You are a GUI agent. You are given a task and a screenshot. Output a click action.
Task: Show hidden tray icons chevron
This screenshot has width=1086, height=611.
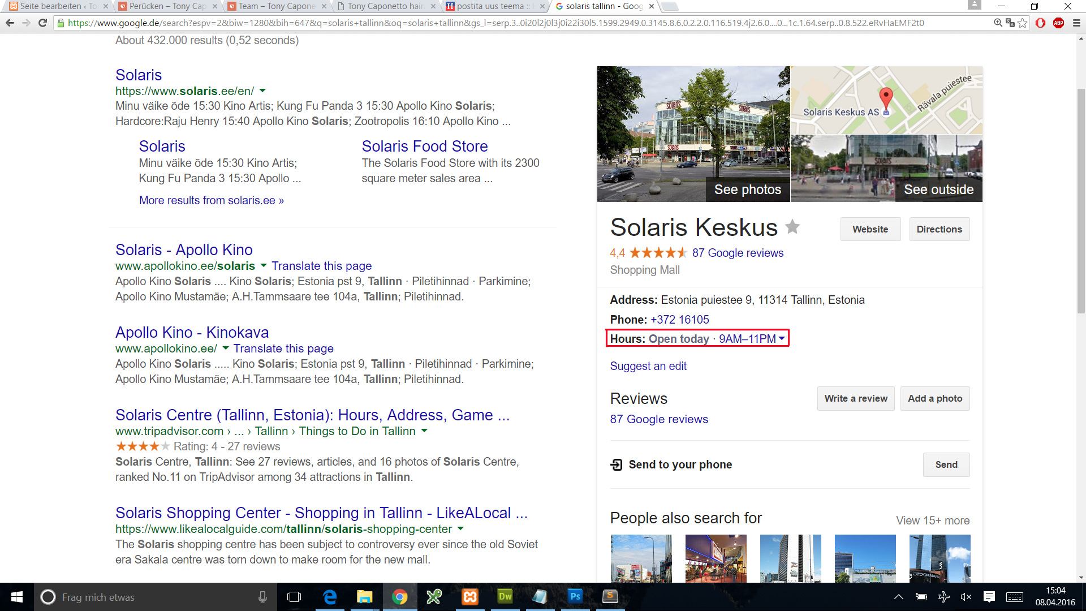[898, 597]
